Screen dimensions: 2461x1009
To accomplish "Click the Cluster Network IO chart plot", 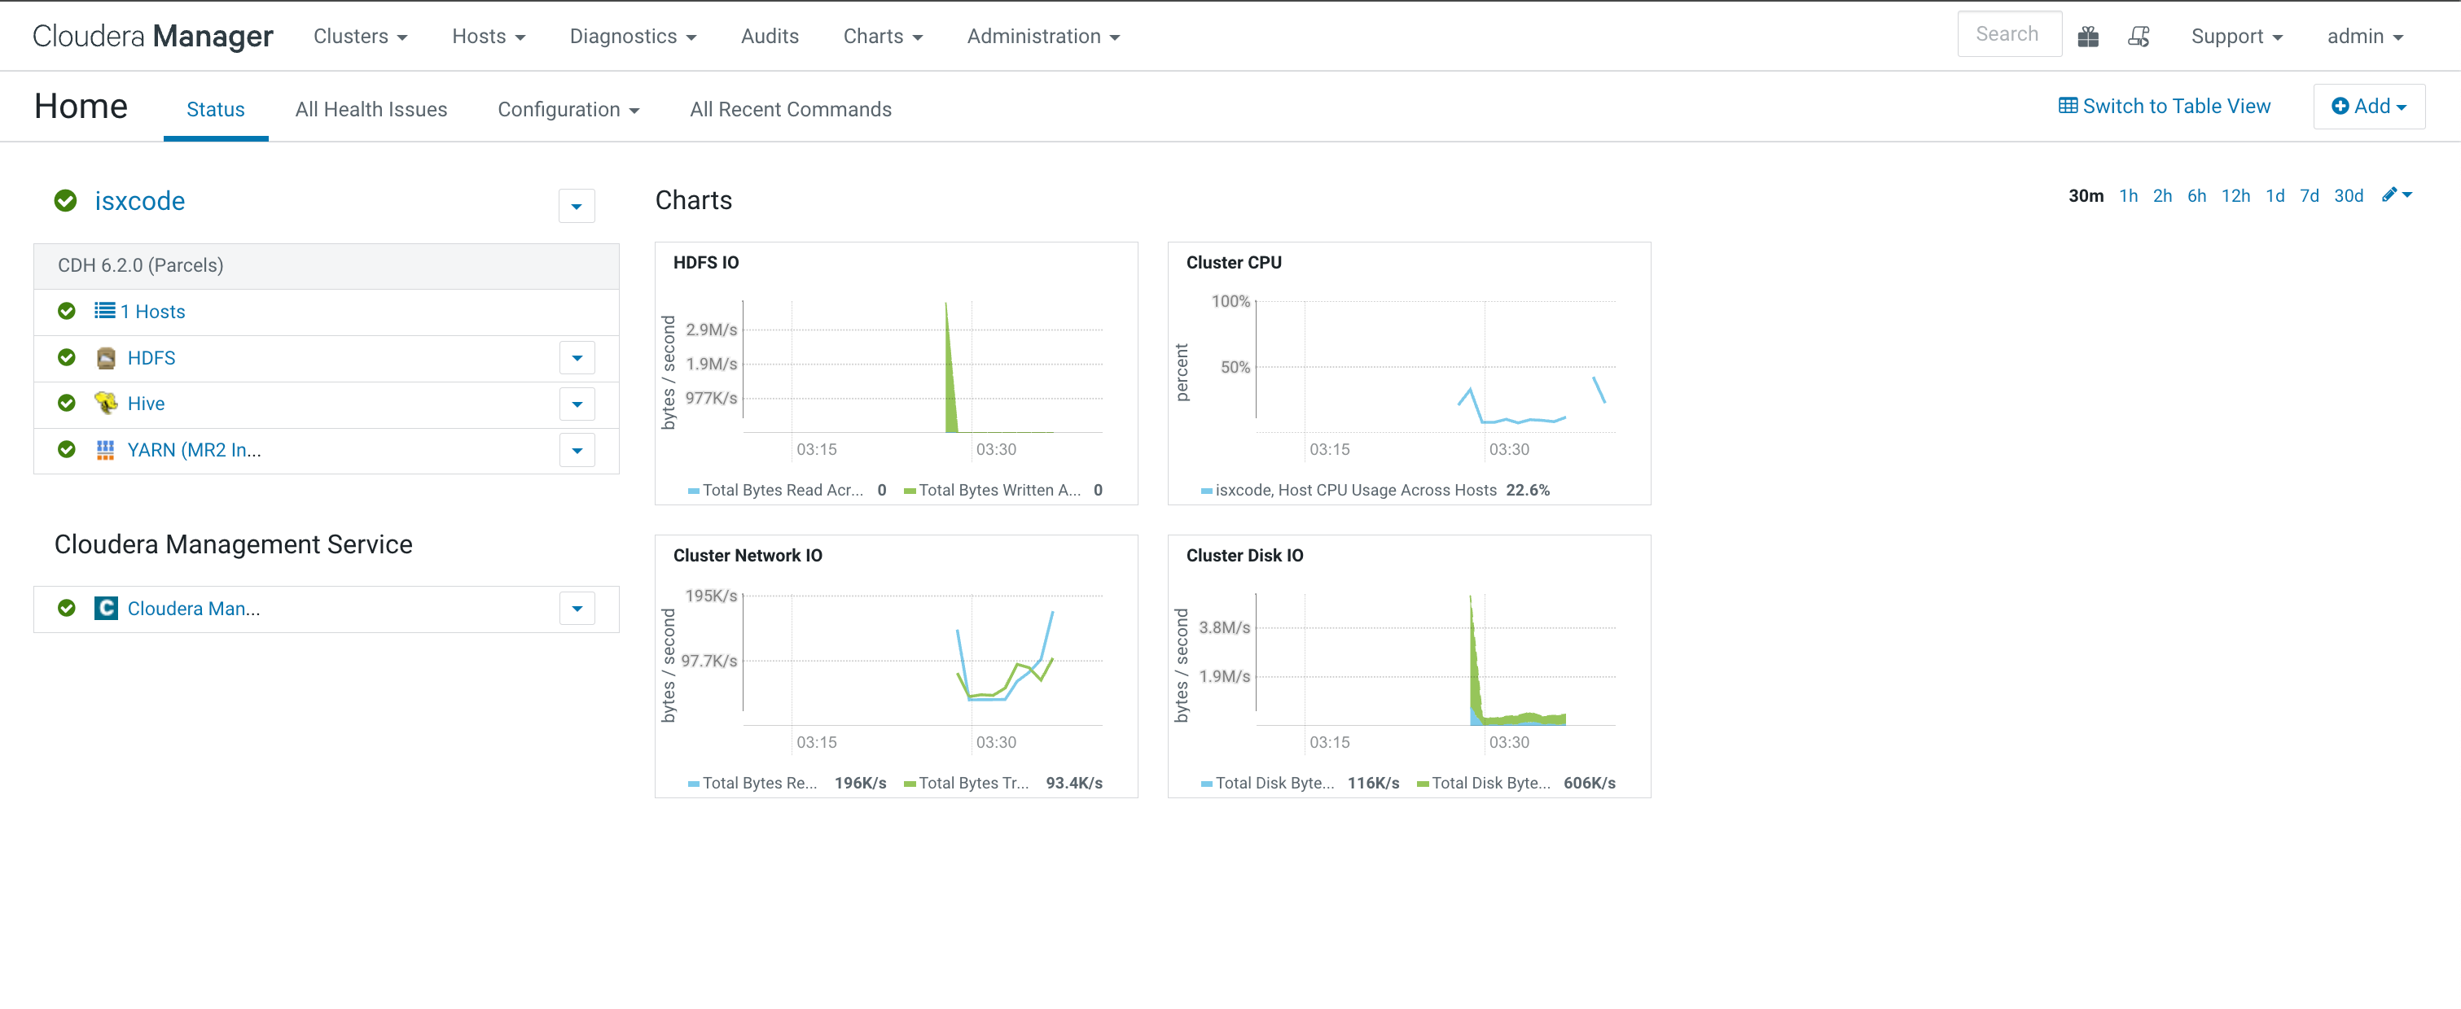I will pos(922,658).
